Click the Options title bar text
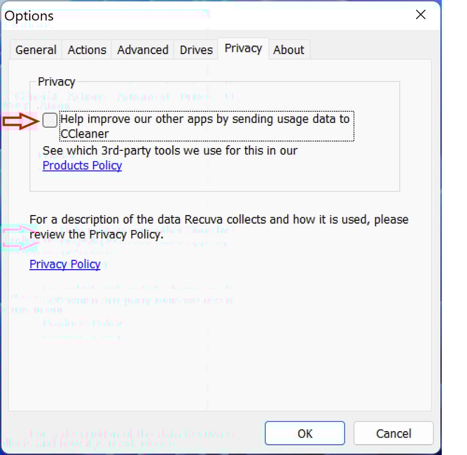This screenshot has width=467, height=455. [x=29, y=16]
